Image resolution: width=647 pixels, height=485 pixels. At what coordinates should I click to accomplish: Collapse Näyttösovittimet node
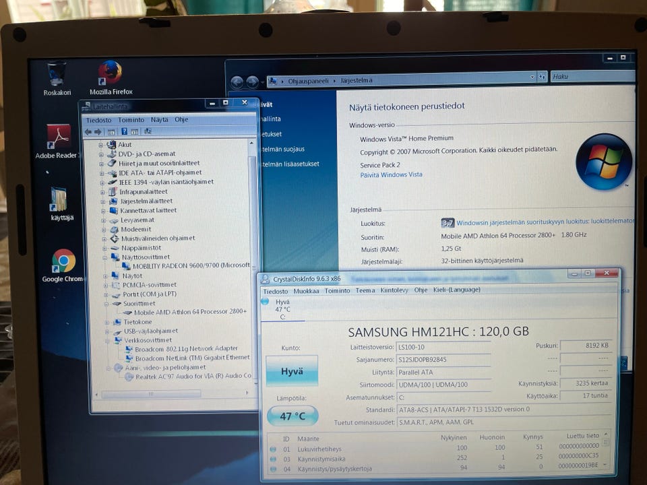(x=105, y=257)
